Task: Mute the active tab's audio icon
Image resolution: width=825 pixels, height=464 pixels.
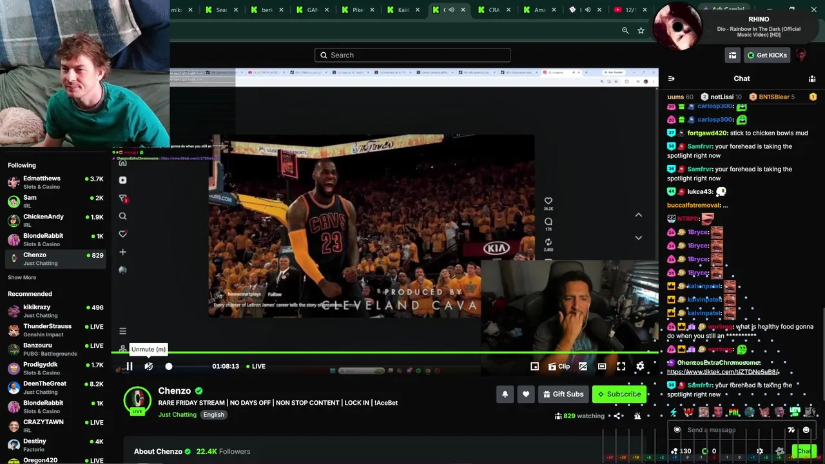Action: coord(451,10)
